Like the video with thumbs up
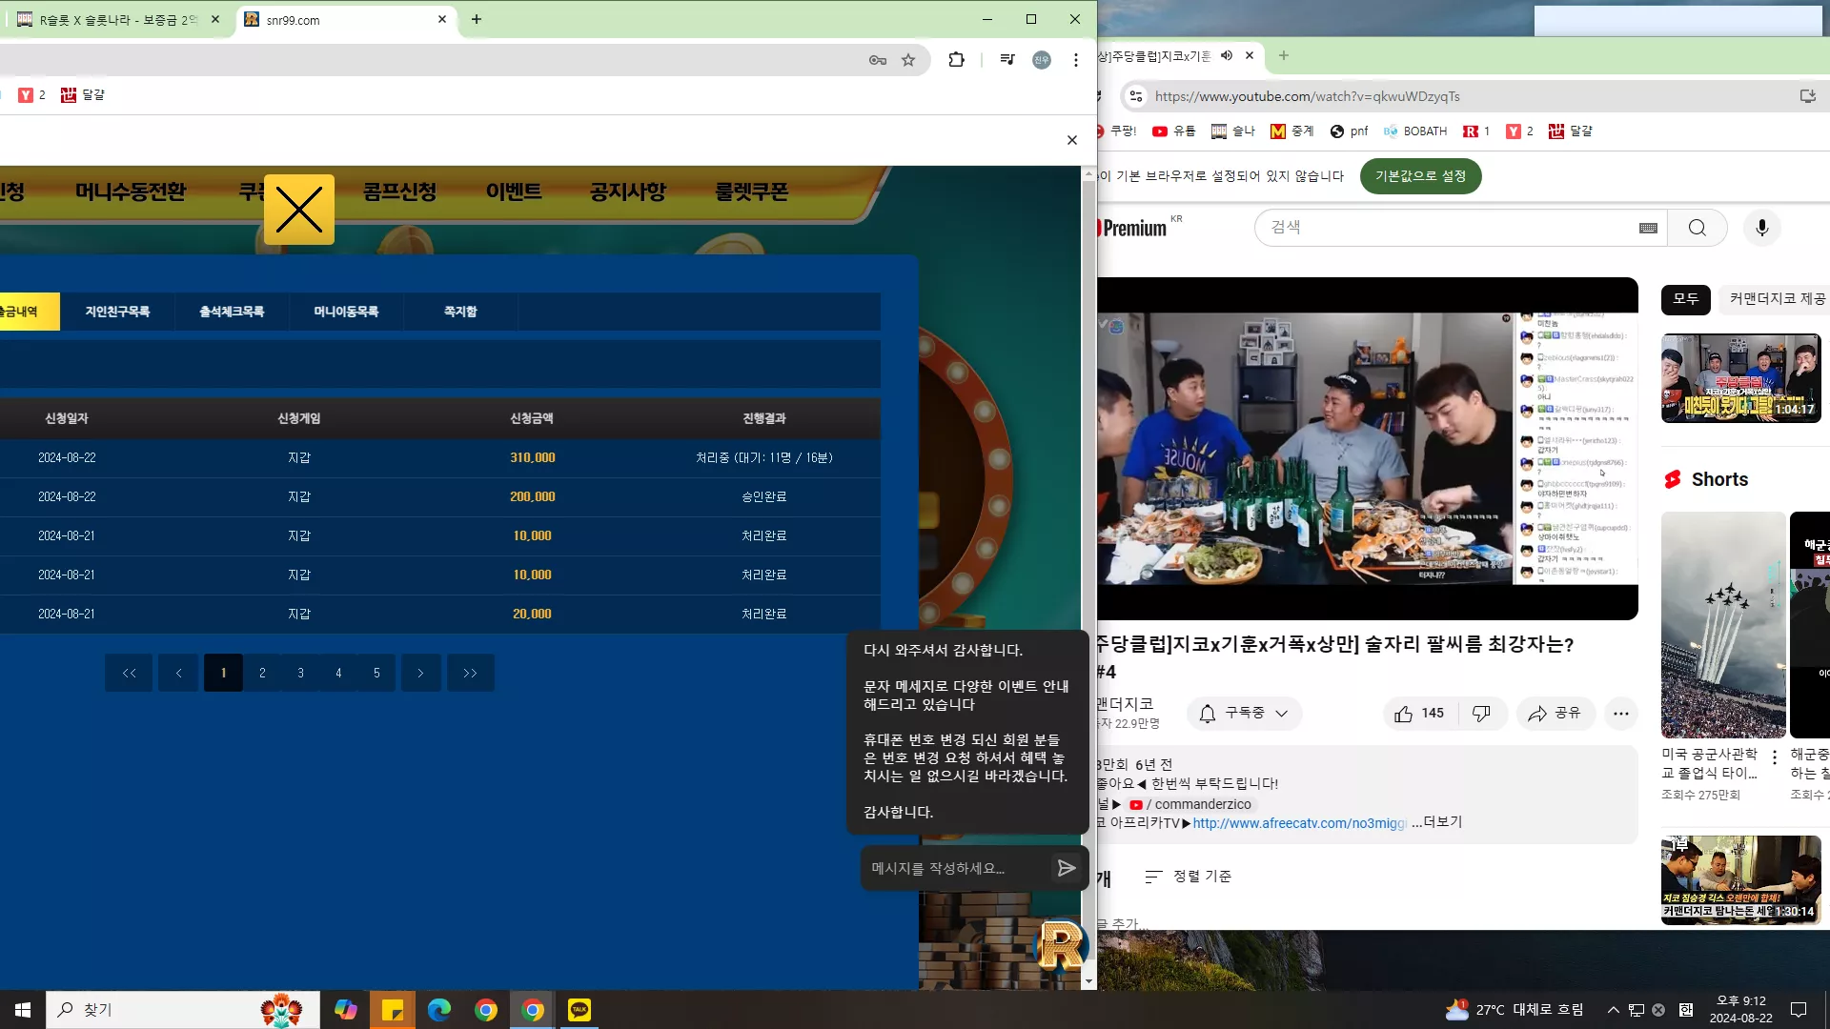 pos(1419,714)
